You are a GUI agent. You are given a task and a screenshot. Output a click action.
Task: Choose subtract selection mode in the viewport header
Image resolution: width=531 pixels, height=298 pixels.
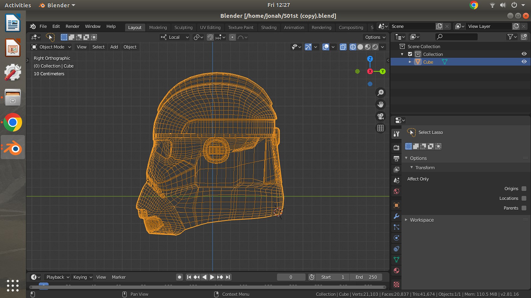(x=79, y=37)
